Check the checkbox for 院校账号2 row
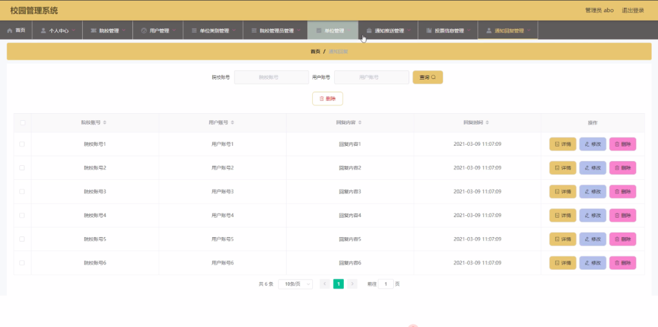Image resolution: width=658 pixels, height=327 pixels. [22, 168]
